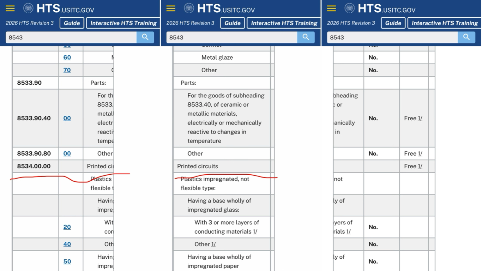Click the 'For the goods of subheading 8533.40' description
482x271 pixels.
coord(222,118)
